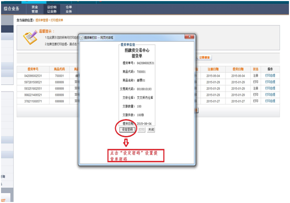Select order number 378211000571 in the table
290x203 pixels.
[33, 101]
